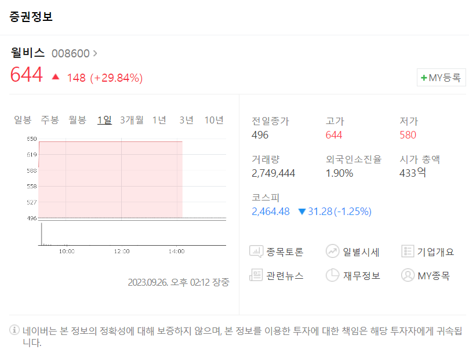Click the stock code 008600
The height and width of the screenshot is (357, 469).
[71, 53]
